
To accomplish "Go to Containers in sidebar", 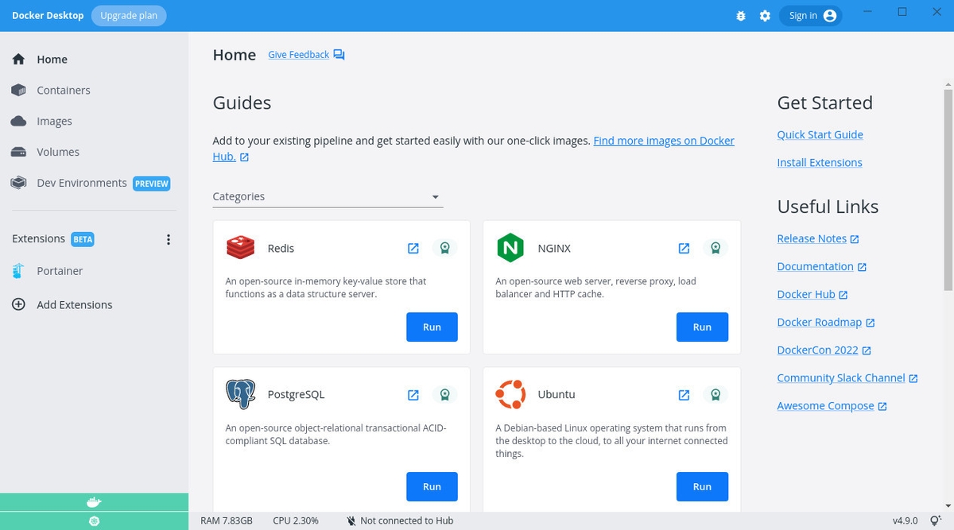I will (64, 91).
